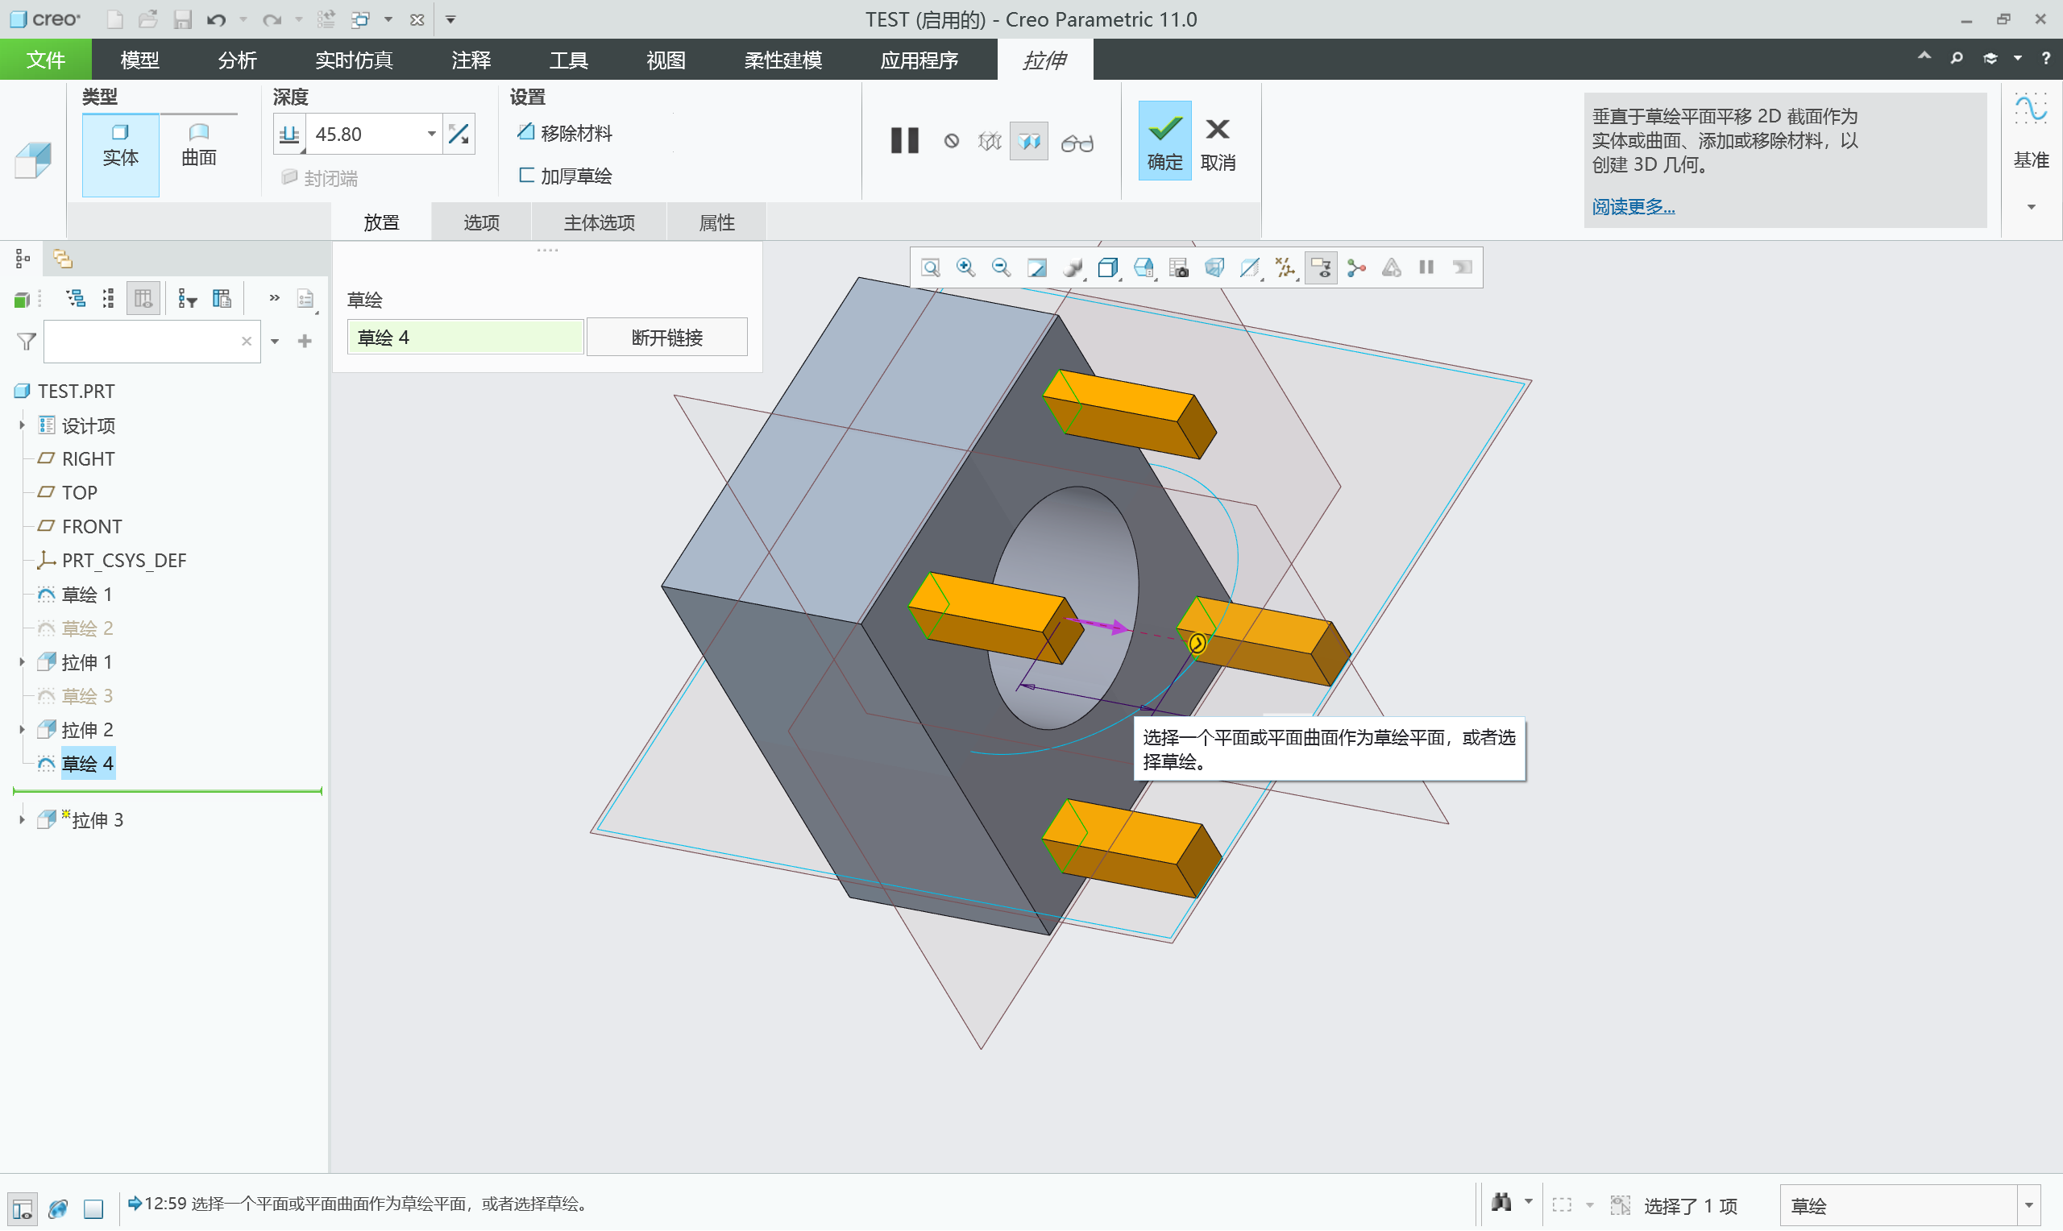The width and height of the screenshot is (2063, 1231).
Task: Select the FRONT datum plane in tree
Action: pos(91,527)
